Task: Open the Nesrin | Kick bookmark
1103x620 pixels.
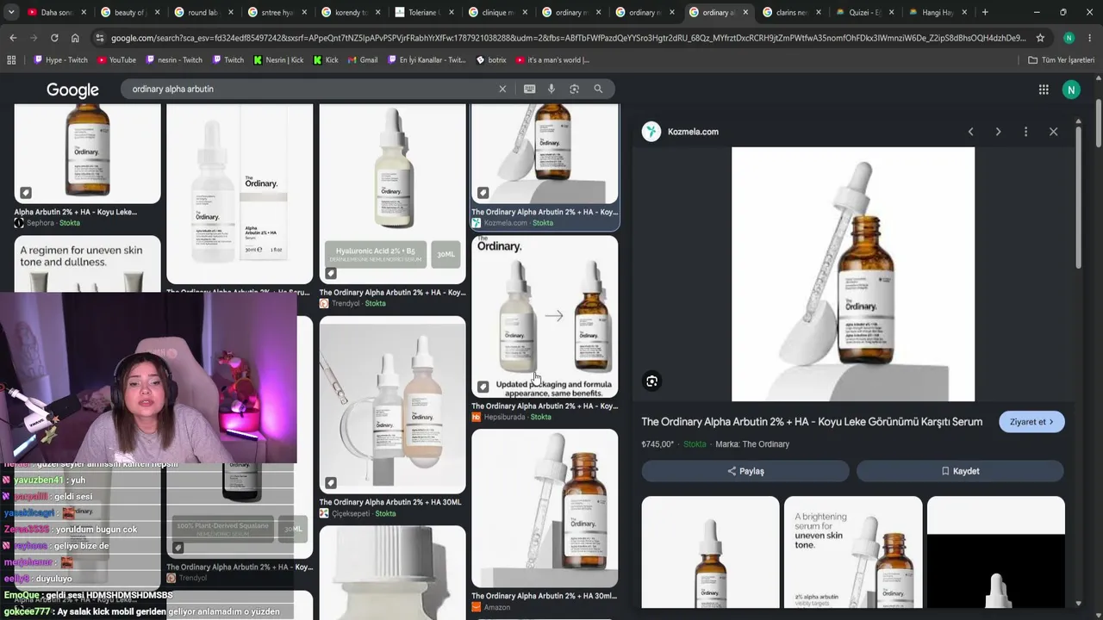Action: tap(278, 60)
